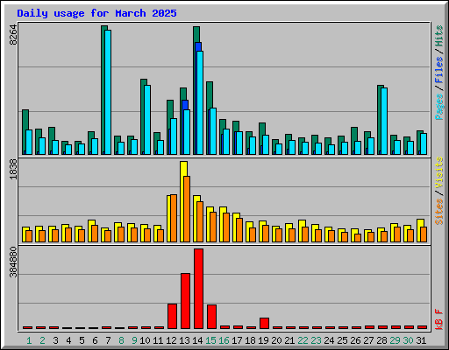Click the cyan pages bar for day 10
Image resolution: width=449 pixels, height=350 pixels.
(x=147, y=120)
